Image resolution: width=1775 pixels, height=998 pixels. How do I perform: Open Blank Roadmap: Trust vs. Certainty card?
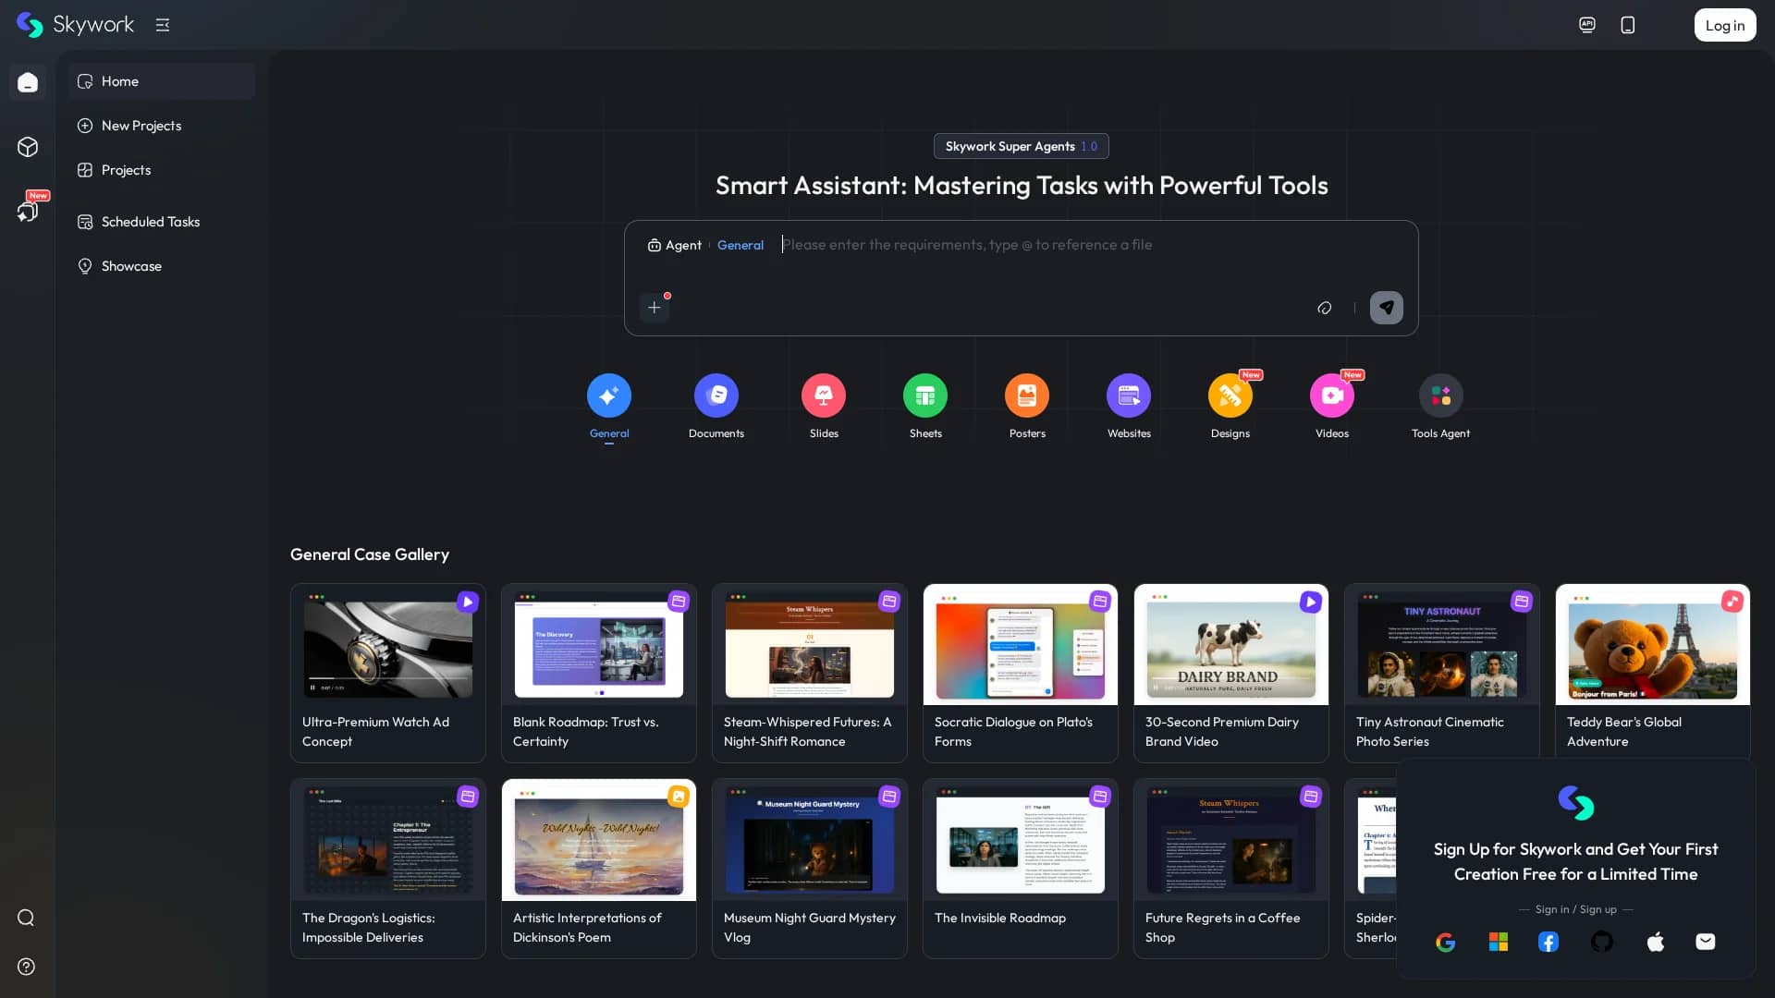pyautogui.click(x=599, y=673)
